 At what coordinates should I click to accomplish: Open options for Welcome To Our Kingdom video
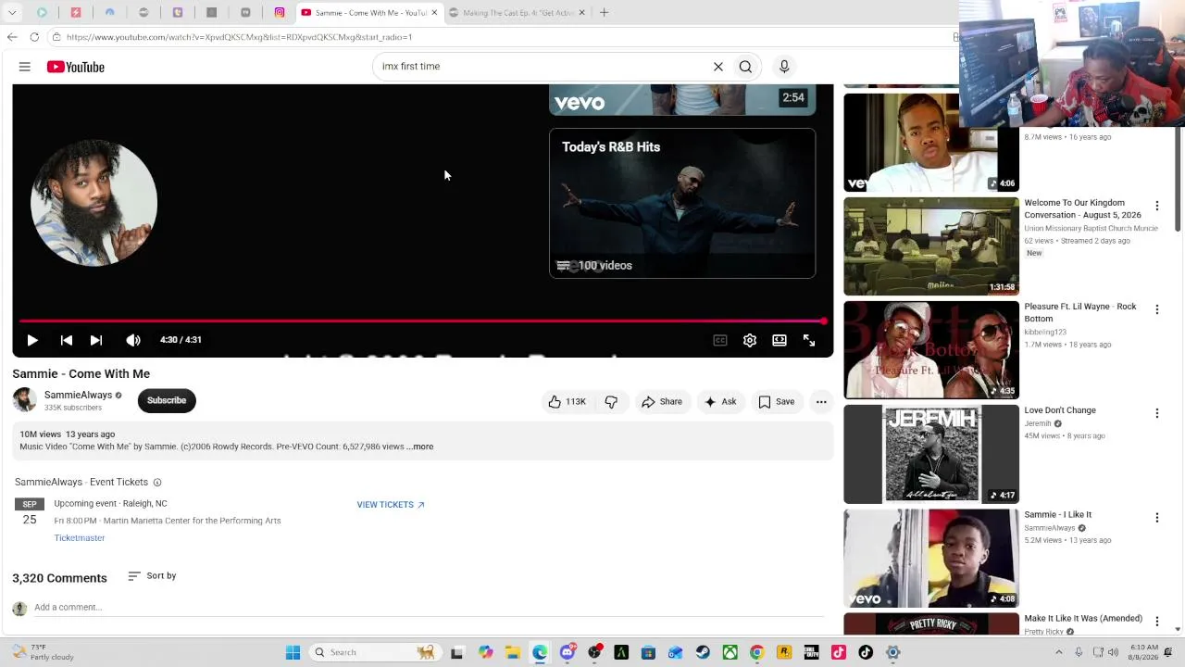(x=1156, y=206)
